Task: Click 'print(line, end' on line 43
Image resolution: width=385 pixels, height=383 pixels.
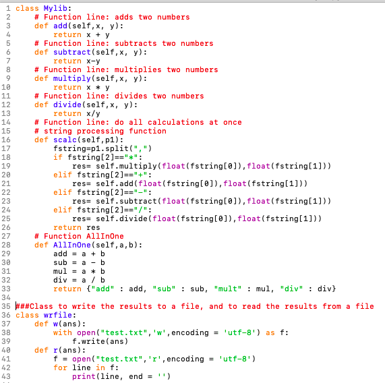Action: (107, 377)
